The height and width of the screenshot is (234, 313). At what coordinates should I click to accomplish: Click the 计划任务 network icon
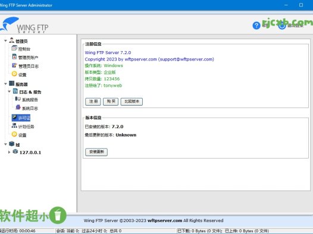pos(14,125)
